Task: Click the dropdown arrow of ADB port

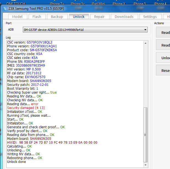Action: 146,30
